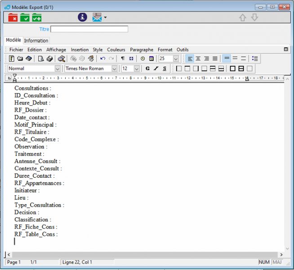
Task: Click the blue brackets icon
Action: [131, 58]
